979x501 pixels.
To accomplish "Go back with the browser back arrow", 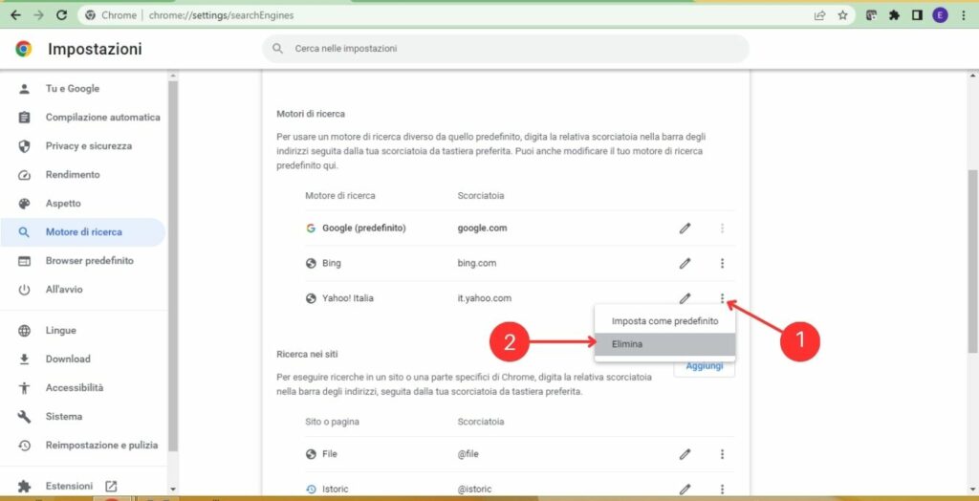I will point(15,15).
